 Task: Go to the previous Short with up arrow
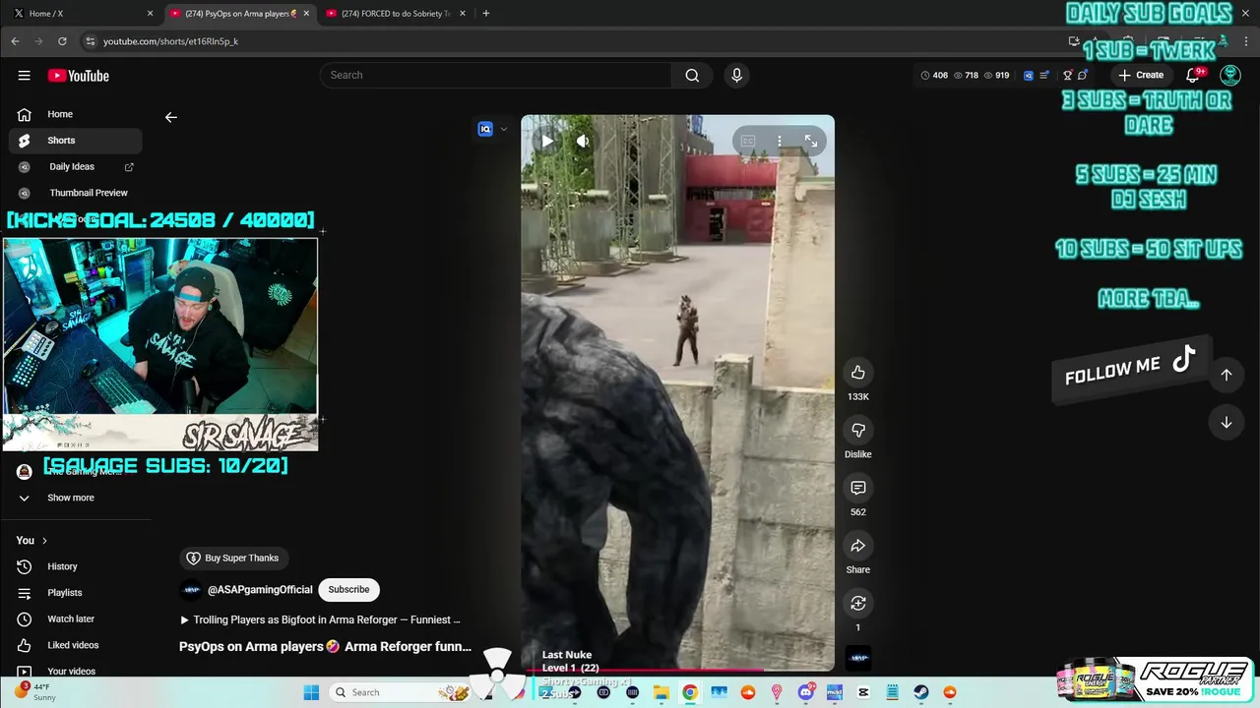(1227, 375)
